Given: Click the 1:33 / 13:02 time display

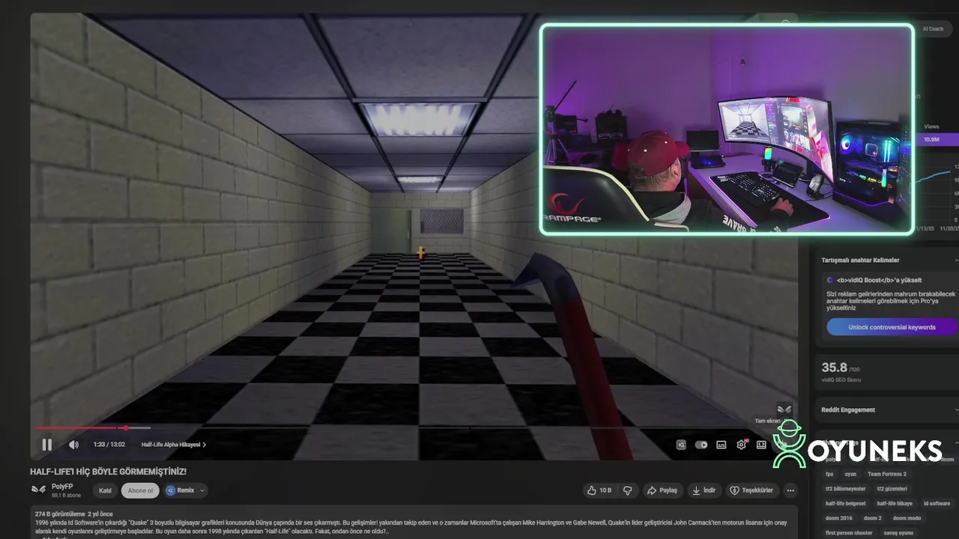Looking at the screenshot, I should (109, 445).
